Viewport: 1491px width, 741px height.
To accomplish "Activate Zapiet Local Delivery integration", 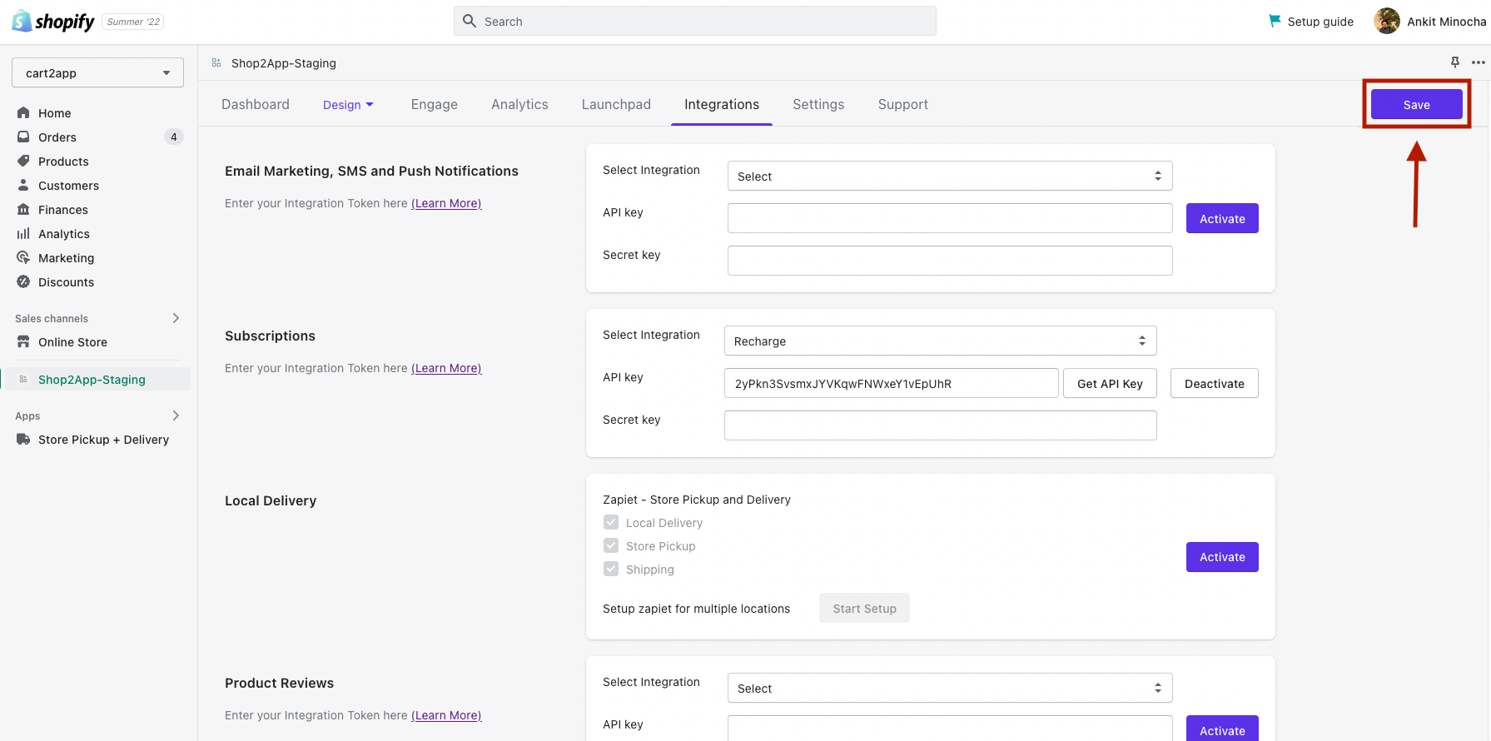I will 1222,557.
